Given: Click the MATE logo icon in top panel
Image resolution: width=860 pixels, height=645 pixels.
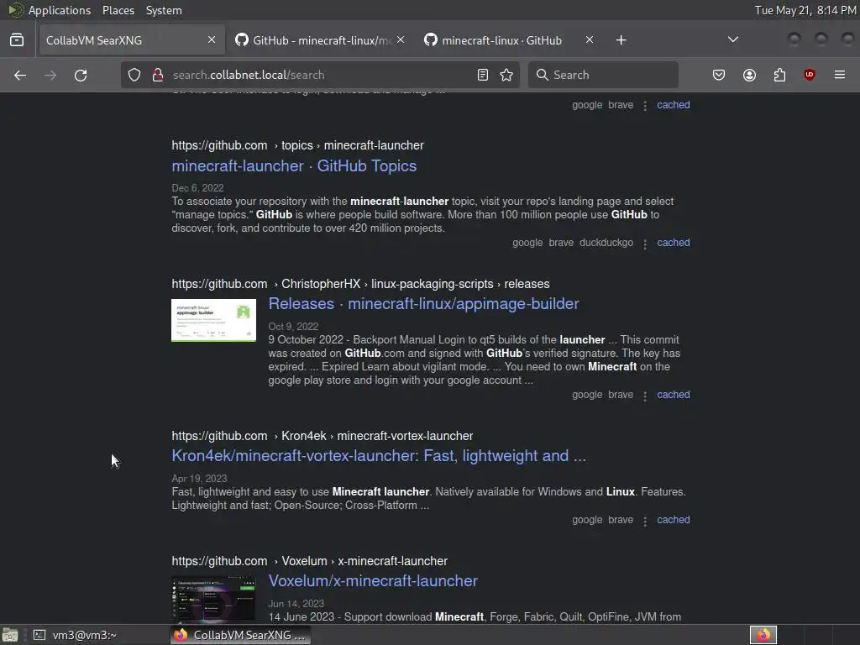Looking at the screenshot, I should (x=15, y=10).
